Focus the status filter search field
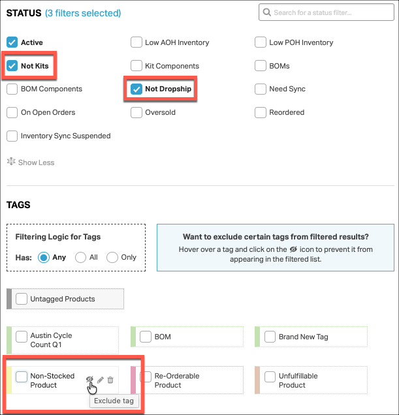 point(327,12)
